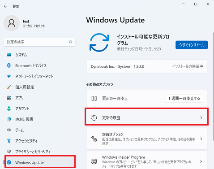214x169 pixels.
Task: Open システム settings category
Action: (x=39, y=55)
